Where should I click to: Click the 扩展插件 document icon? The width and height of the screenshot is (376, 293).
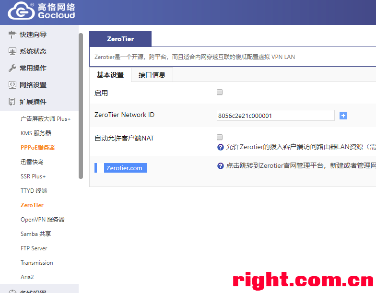pyautogui.click(x=12, y=102)
